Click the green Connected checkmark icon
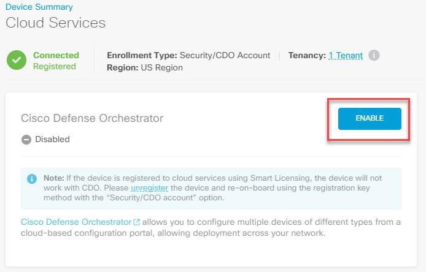The width and height of the screenshot is (426, 272). [x=17, y=61]
